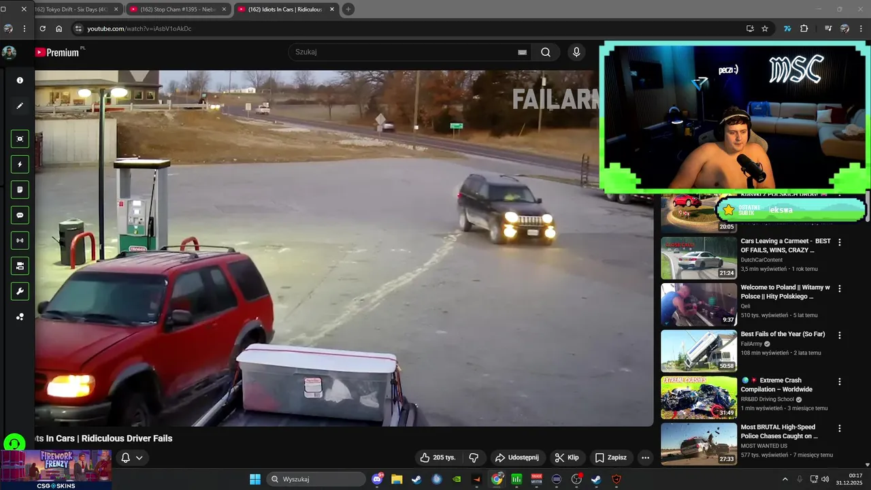Open a new browser tab

[x=348, y=10]
